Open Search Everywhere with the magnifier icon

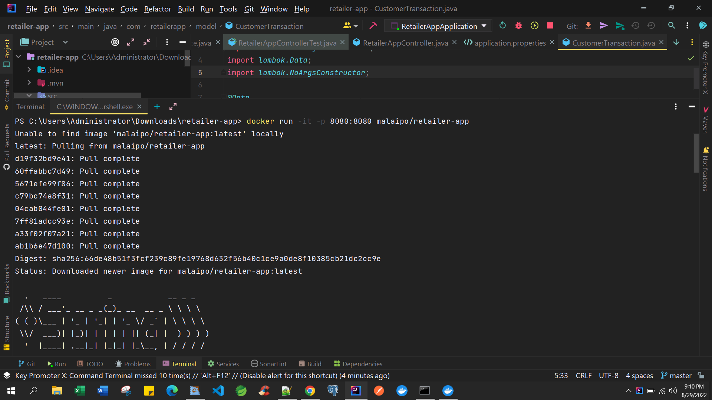(672, 26)
